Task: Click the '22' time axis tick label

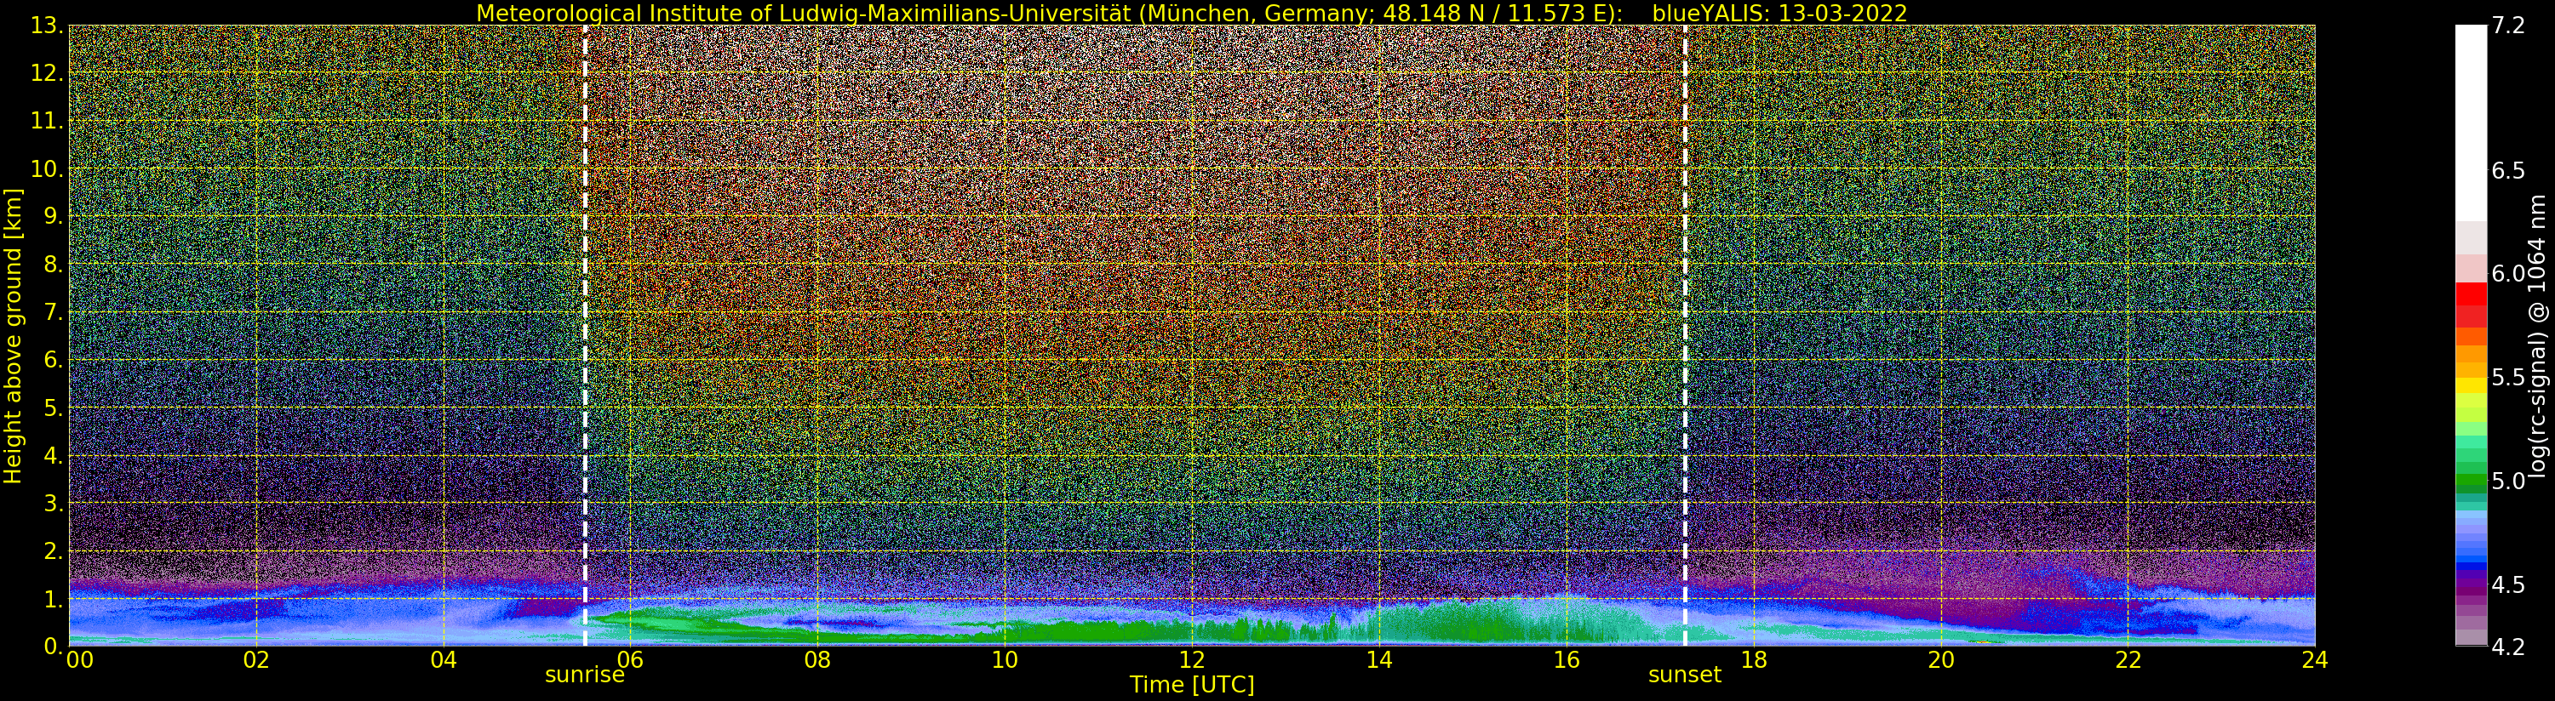Action: tap(2128, 659)
